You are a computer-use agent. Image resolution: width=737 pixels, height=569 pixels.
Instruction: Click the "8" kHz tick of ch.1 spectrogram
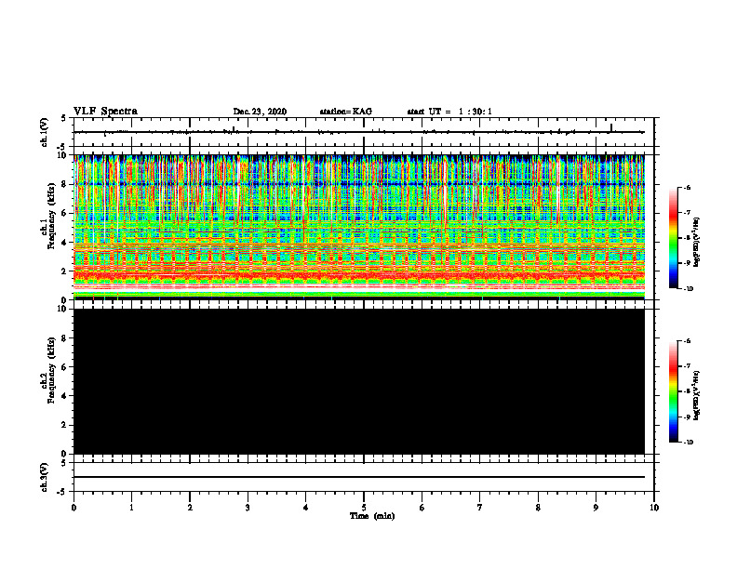(65, 184)
